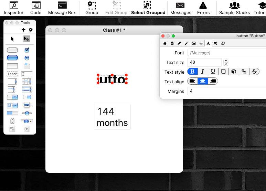Viewport: 266px width, 191px height.
Task: Open Sample Stacks
Action: point(234,8)
